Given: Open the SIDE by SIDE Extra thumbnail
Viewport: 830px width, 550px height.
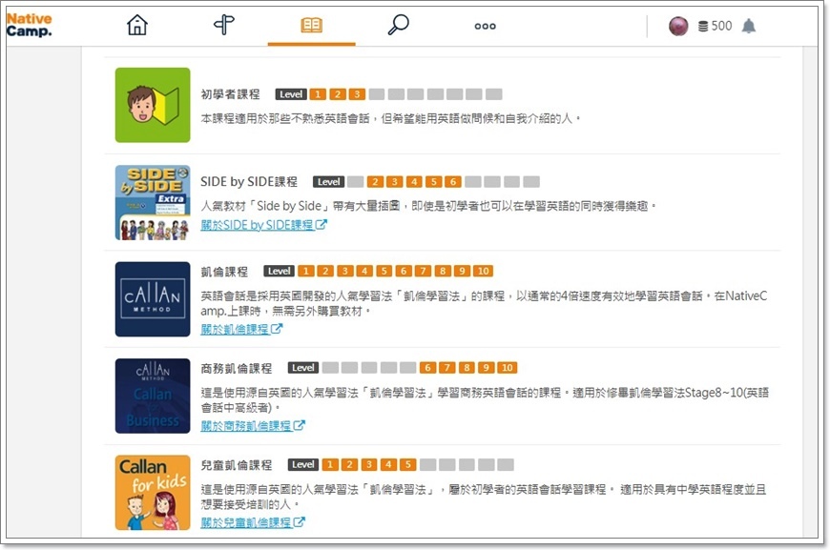Looking at the screenshot, I should 153,202.
